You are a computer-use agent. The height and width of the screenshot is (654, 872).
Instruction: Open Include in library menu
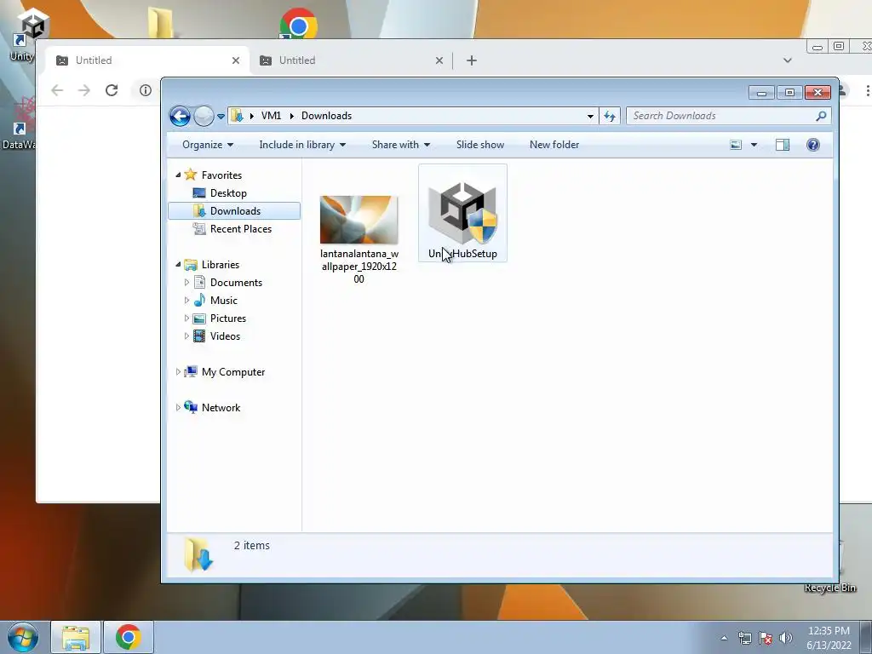click(x=302, y=145)
